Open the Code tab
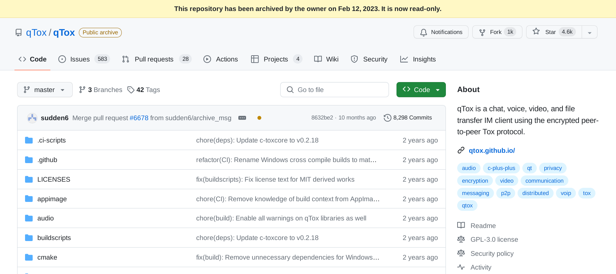Image resolution: width=616 pixels, height=274 pixels. click(33, 59)
